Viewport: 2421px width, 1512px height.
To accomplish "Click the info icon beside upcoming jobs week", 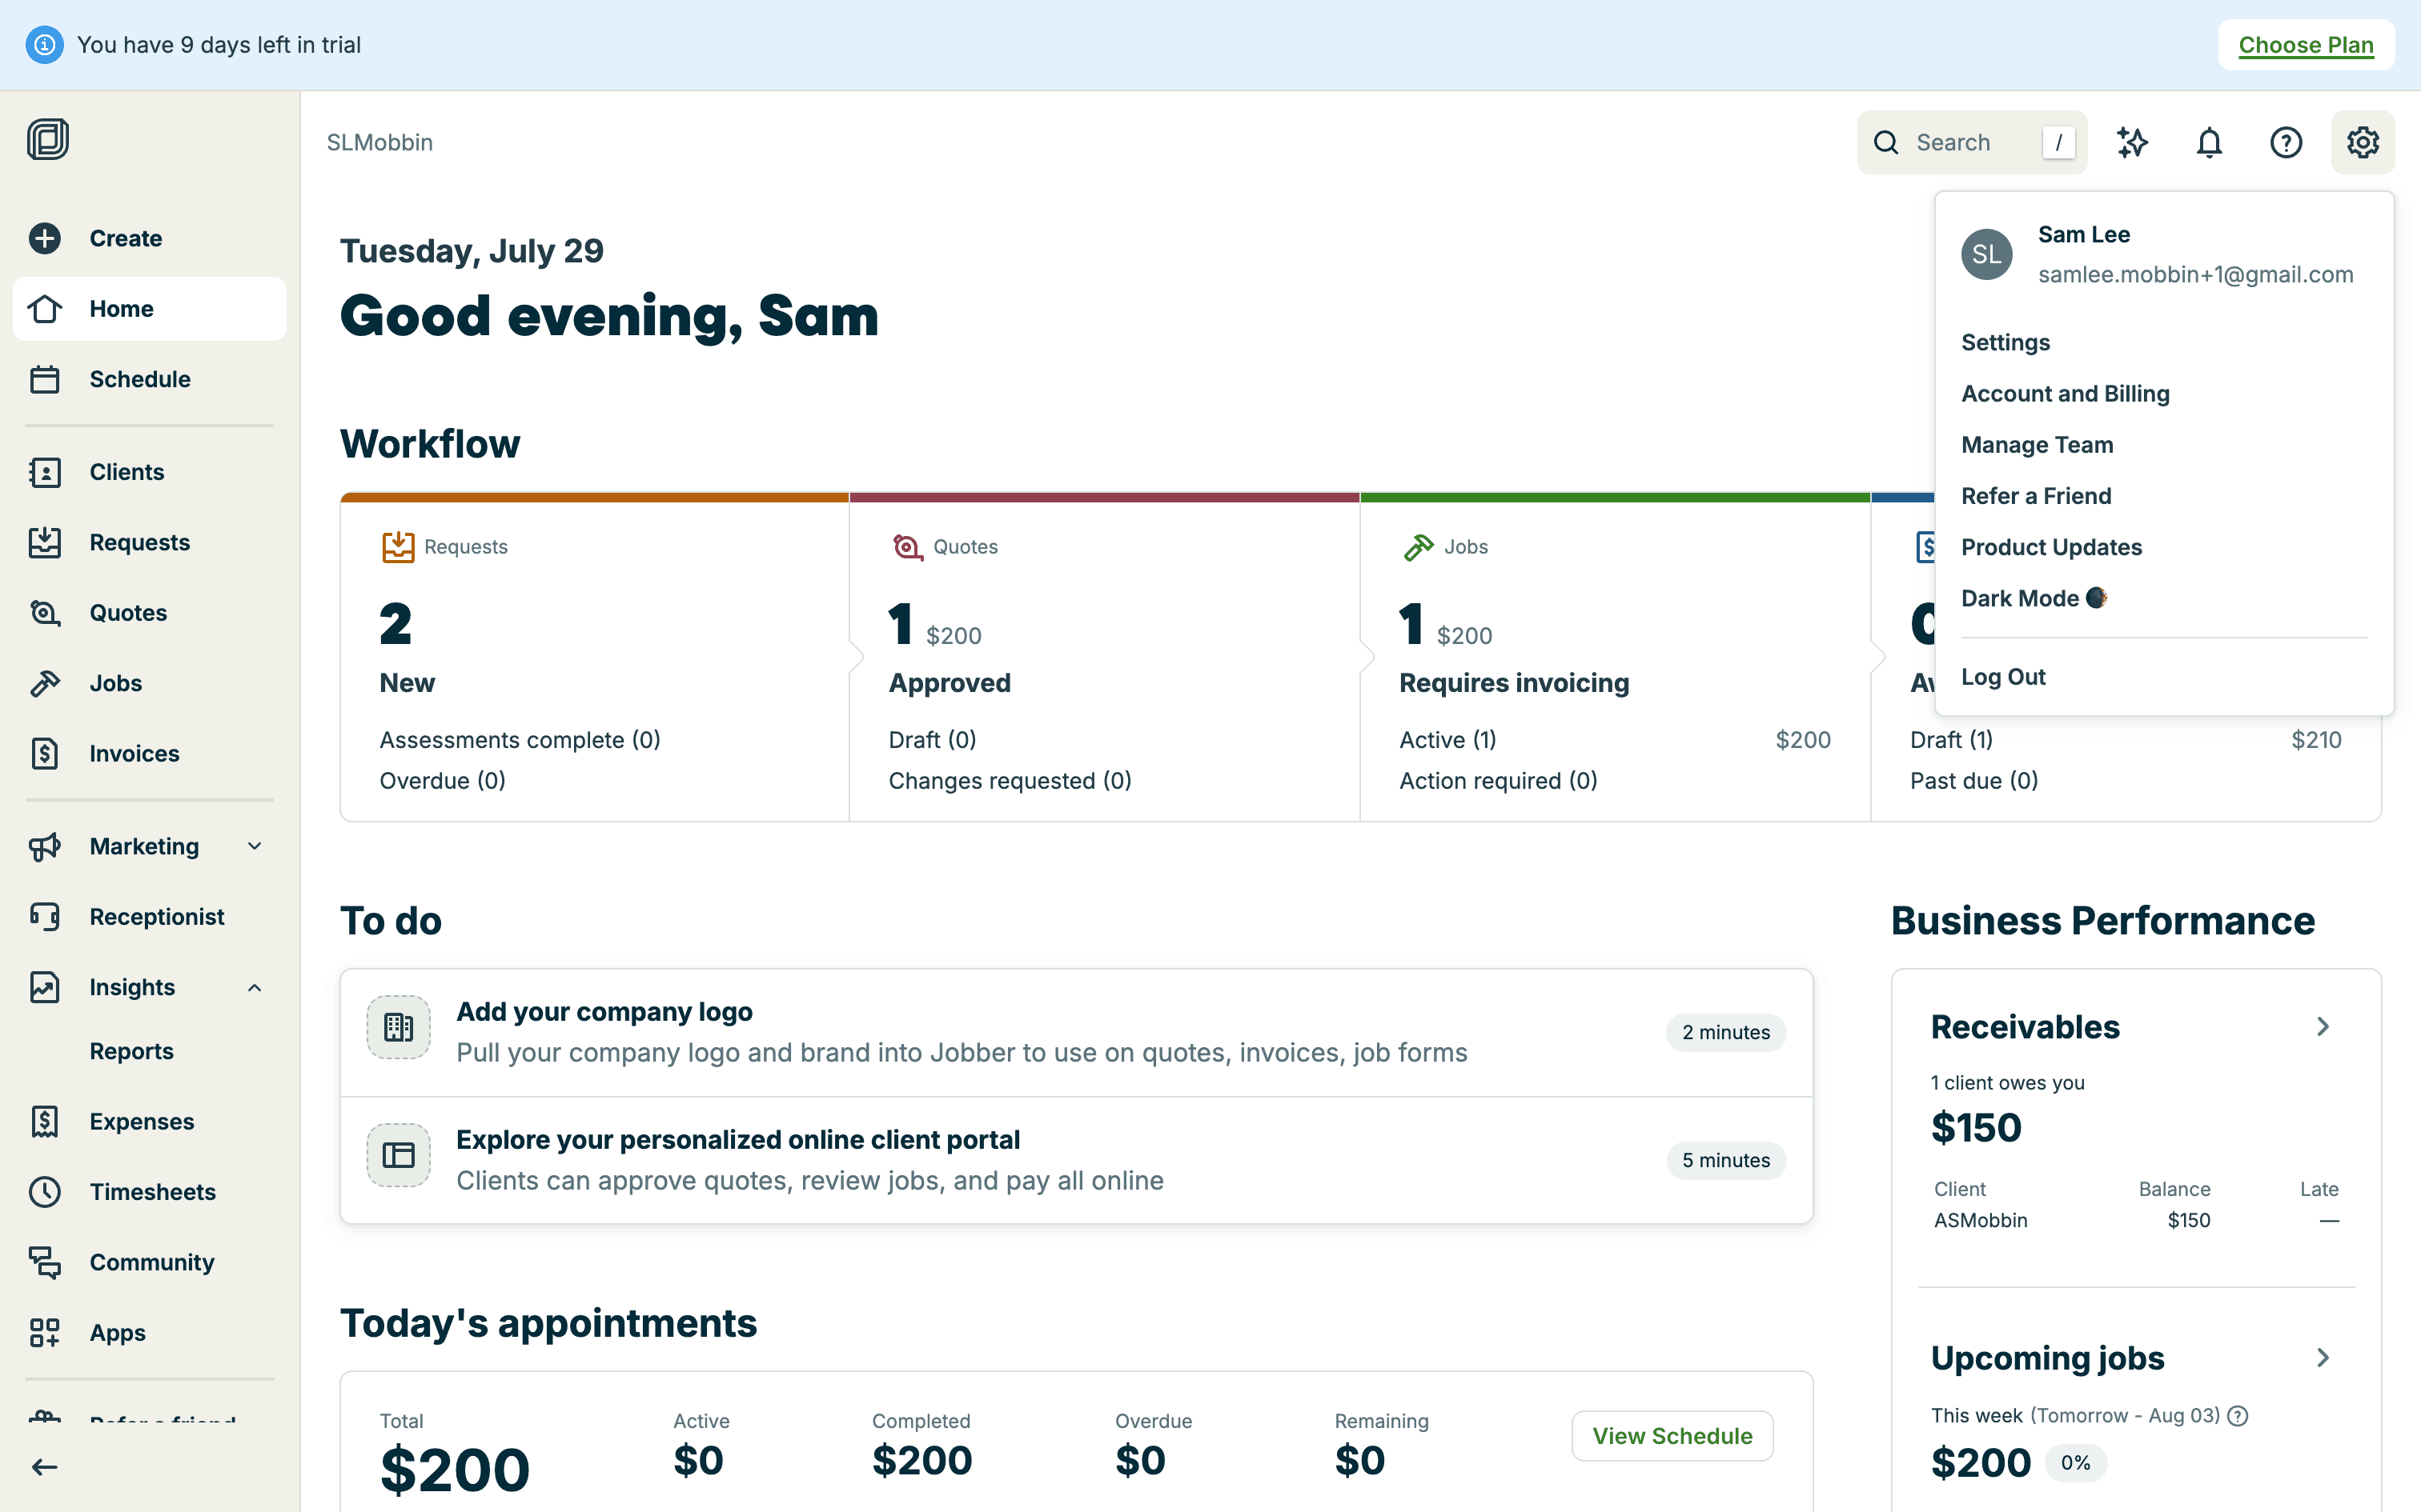I will click(2239, 1415).
